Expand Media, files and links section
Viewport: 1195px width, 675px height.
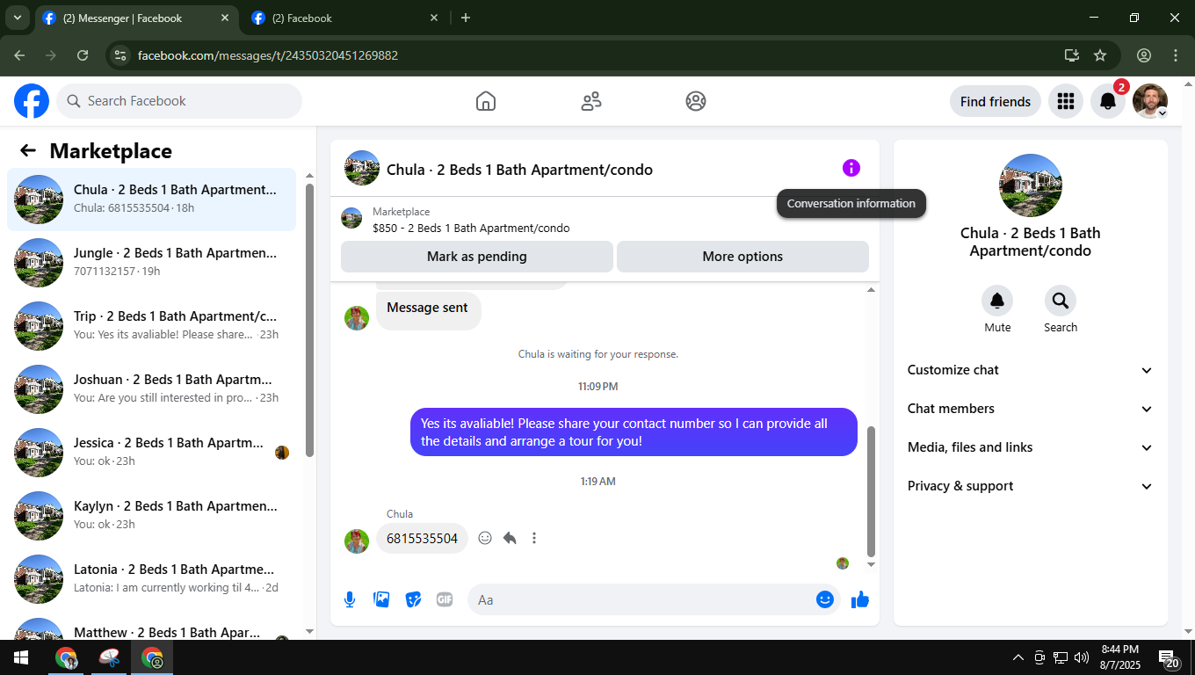coord(1031,447)
